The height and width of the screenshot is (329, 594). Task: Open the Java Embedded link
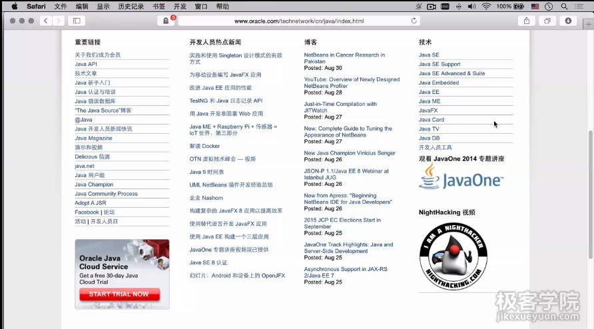click(x=439, y=83)
